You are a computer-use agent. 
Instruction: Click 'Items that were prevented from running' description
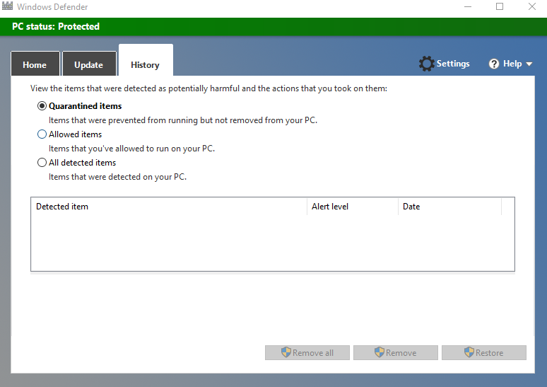pos(183,120)
